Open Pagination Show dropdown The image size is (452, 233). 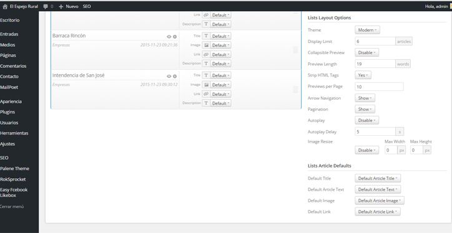[x=365, y=109]
